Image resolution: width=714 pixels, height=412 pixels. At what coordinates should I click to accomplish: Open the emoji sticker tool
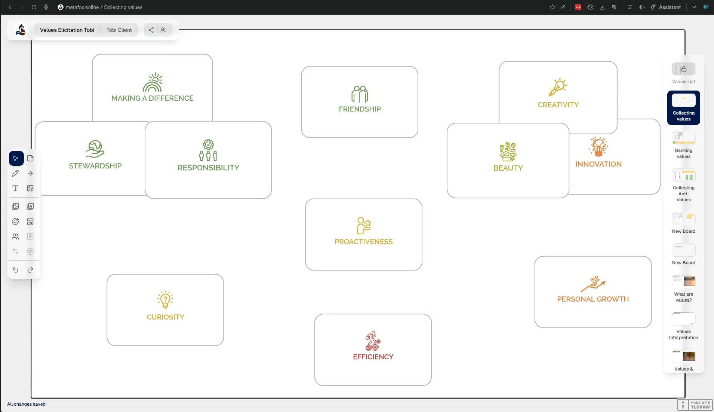(15, 222)
